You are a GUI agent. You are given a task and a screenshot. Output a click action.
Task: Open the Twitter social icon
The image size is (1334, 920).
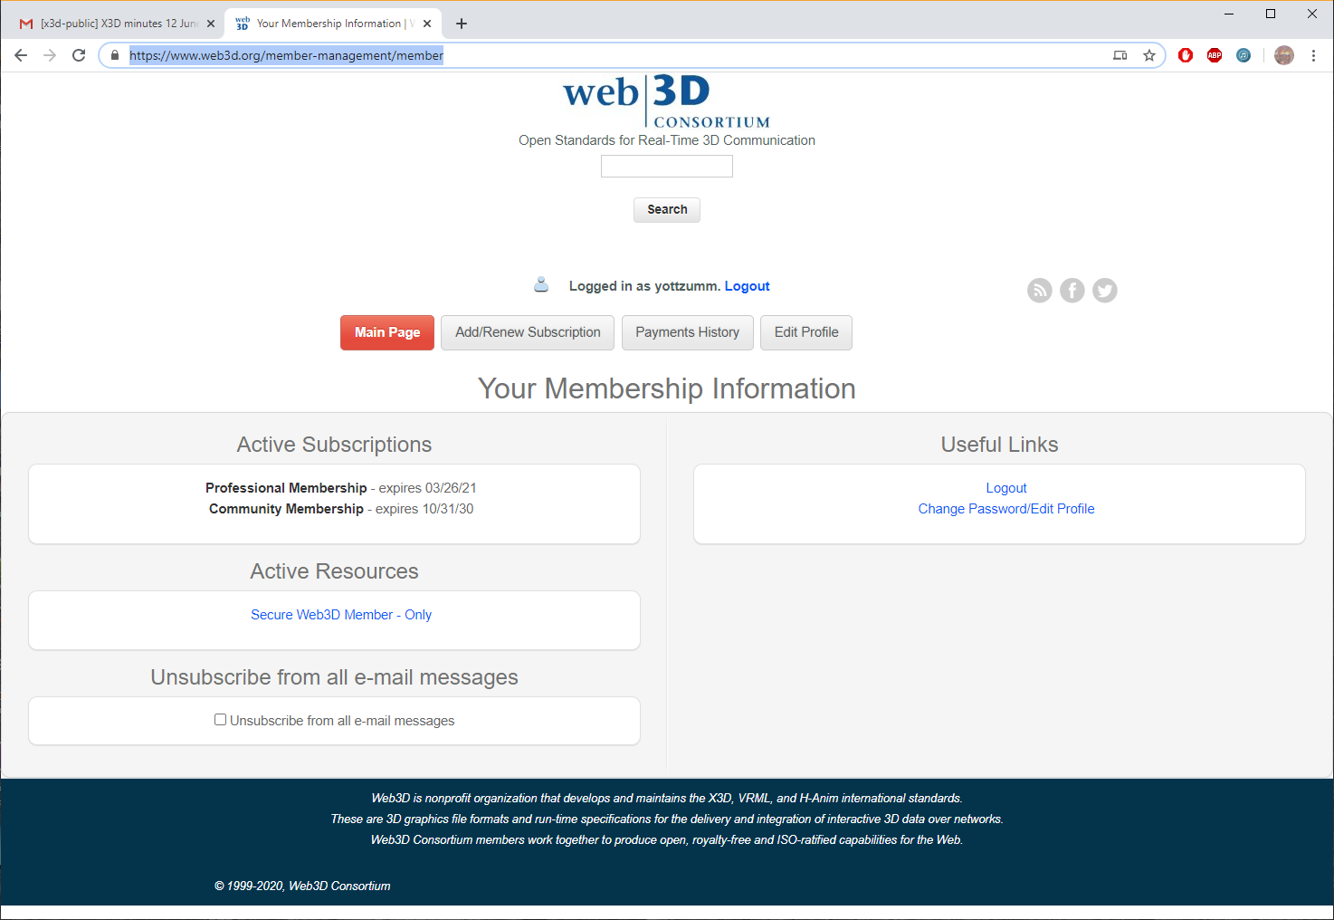[1105, 291]
